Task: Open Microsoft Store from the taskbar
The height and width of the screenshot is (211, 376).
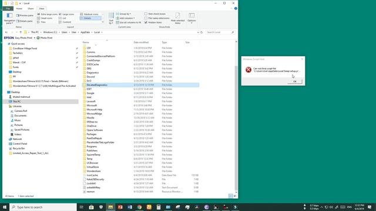Action: [92, 207]
